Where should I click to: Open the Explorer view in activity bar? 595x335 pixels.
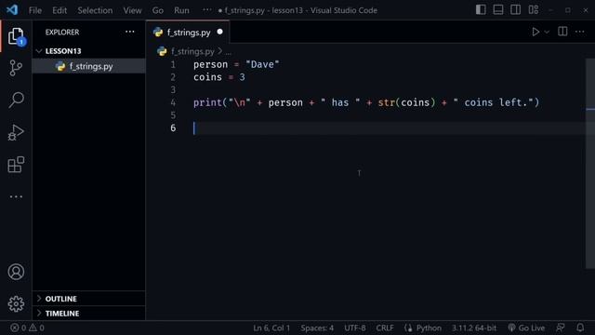point(16,36)
